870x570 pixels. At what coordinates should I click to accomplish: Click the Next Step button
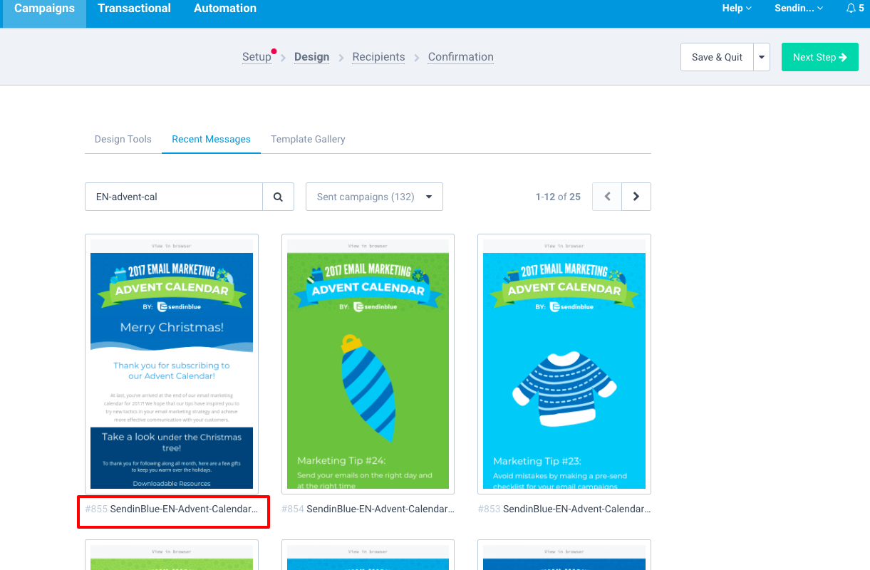pos(819,57)
